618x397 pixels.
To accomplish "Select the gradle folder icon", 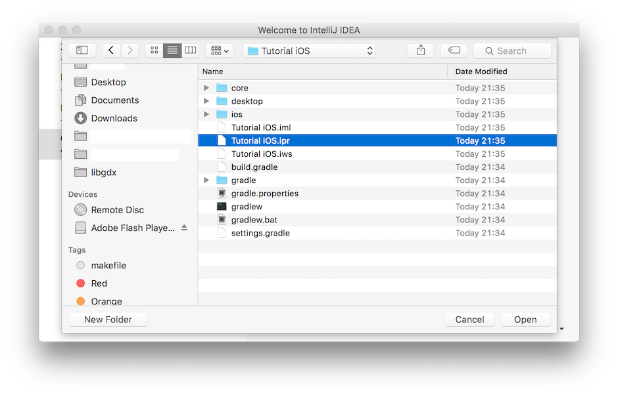I will tap(222, 180).
